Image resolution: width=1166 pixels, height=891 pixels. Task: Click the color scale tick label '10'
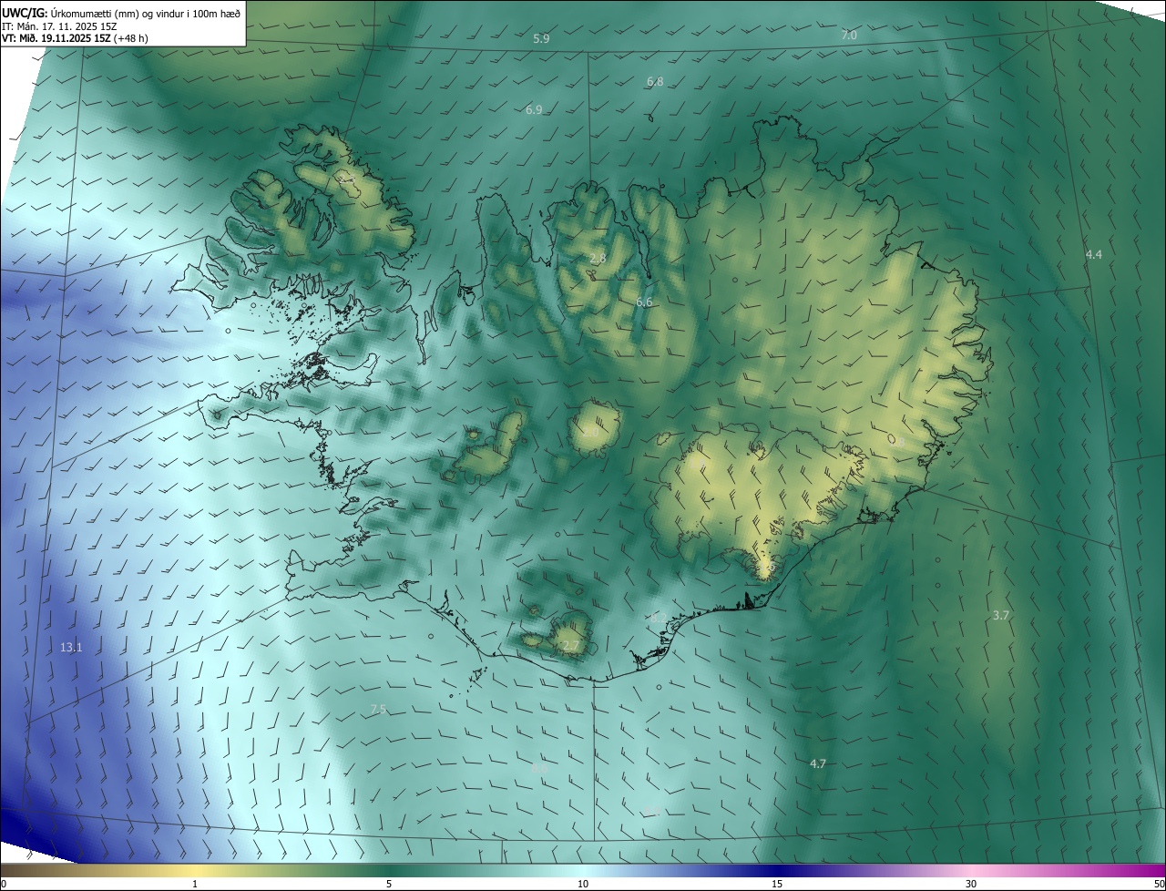click(583, 884)
